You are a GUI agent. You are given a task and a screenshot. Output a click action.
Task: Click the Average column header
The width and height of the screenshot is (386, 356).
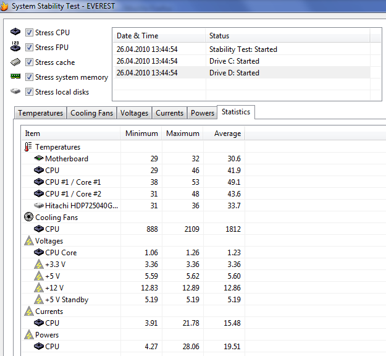tap(224, 133)
